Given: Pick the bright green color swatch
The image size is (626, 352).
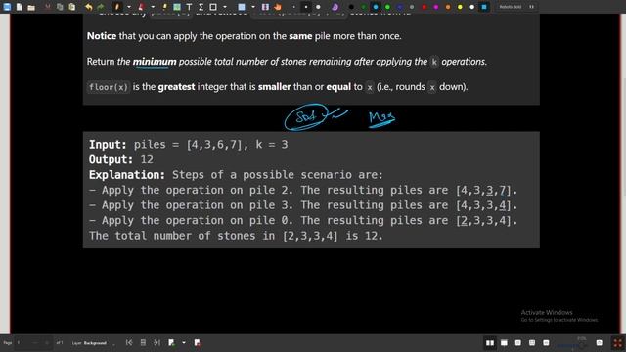Looking at the screenshot, I should [387, 7].
